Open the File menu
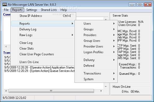 (6, 10)
